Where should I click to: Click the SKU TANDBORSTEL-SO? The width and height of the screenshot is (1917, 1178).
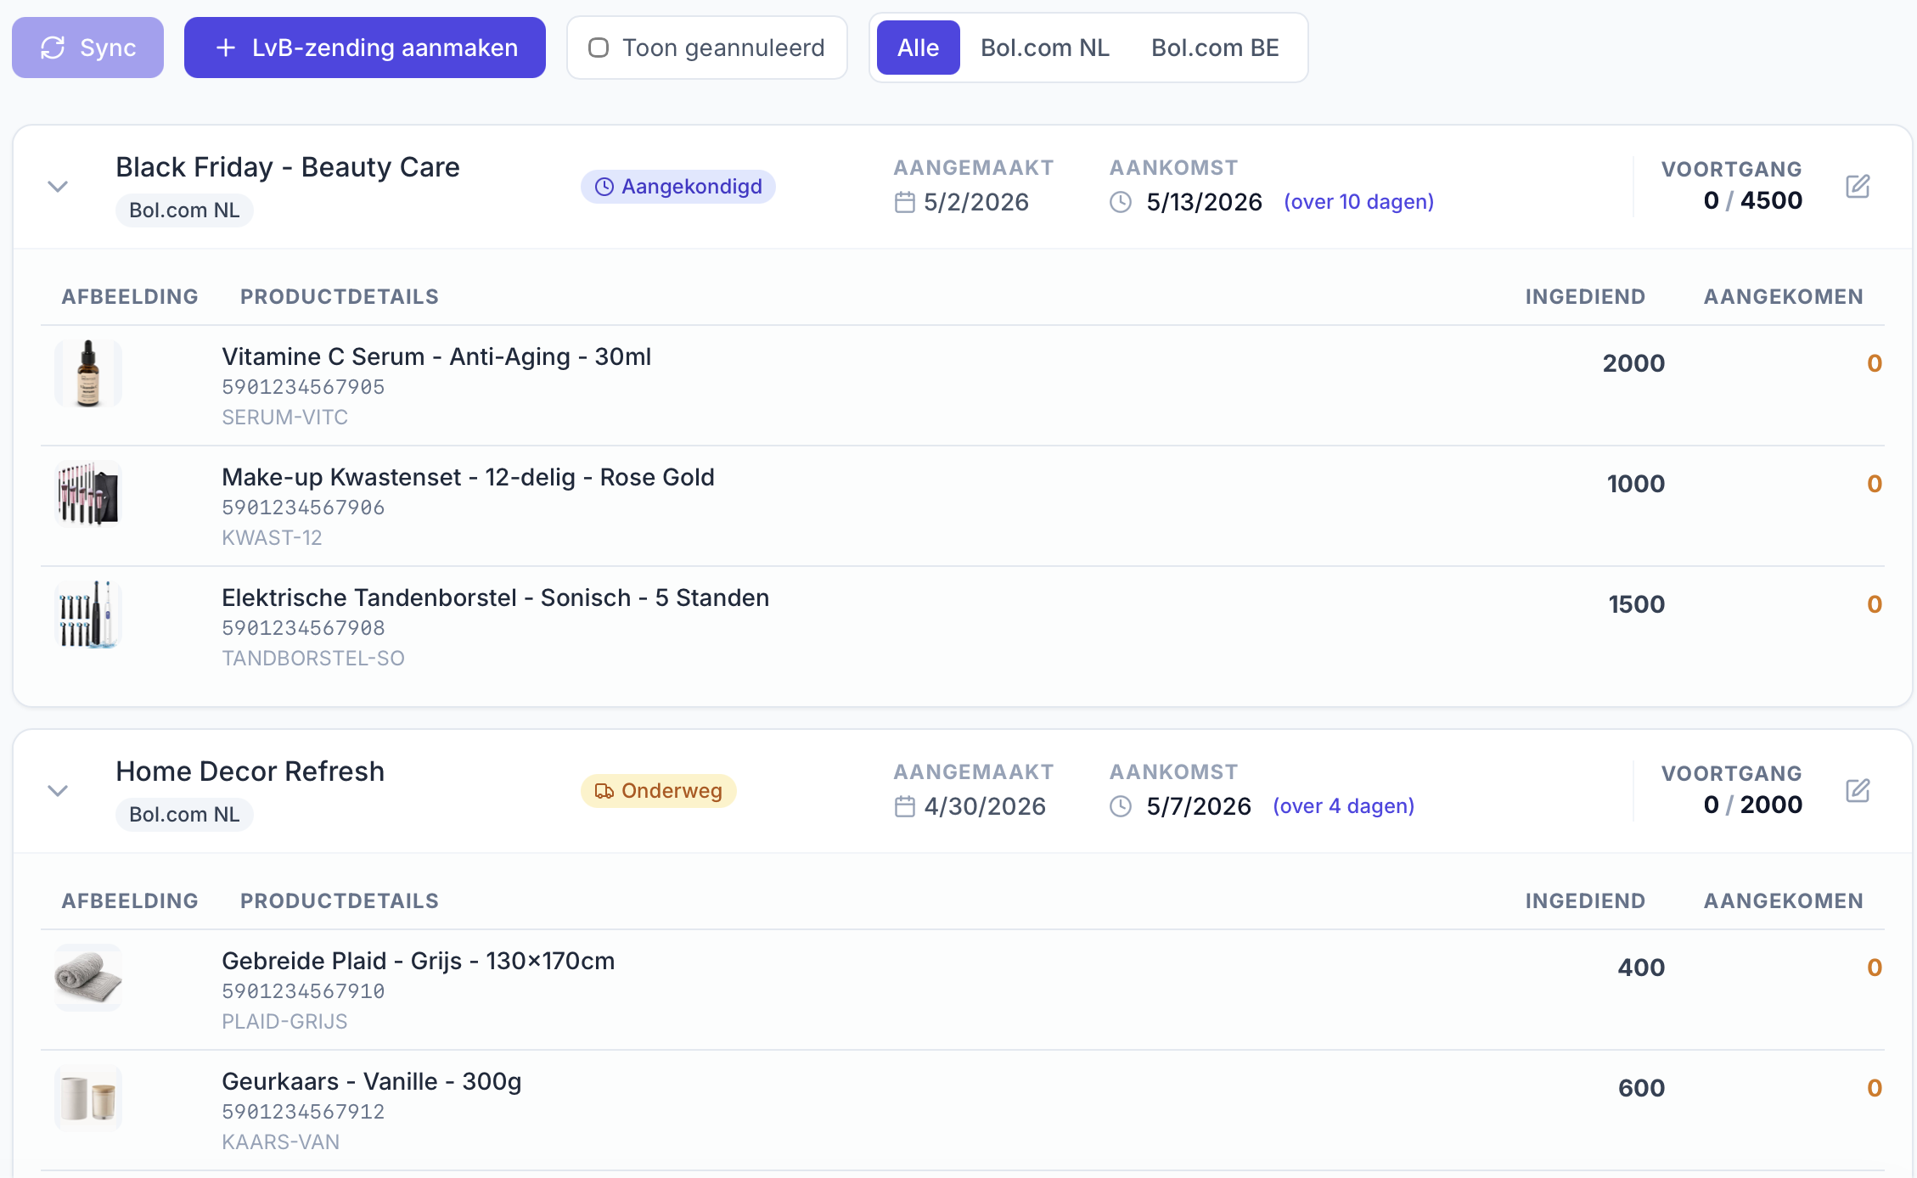click(x=313, y=659)
